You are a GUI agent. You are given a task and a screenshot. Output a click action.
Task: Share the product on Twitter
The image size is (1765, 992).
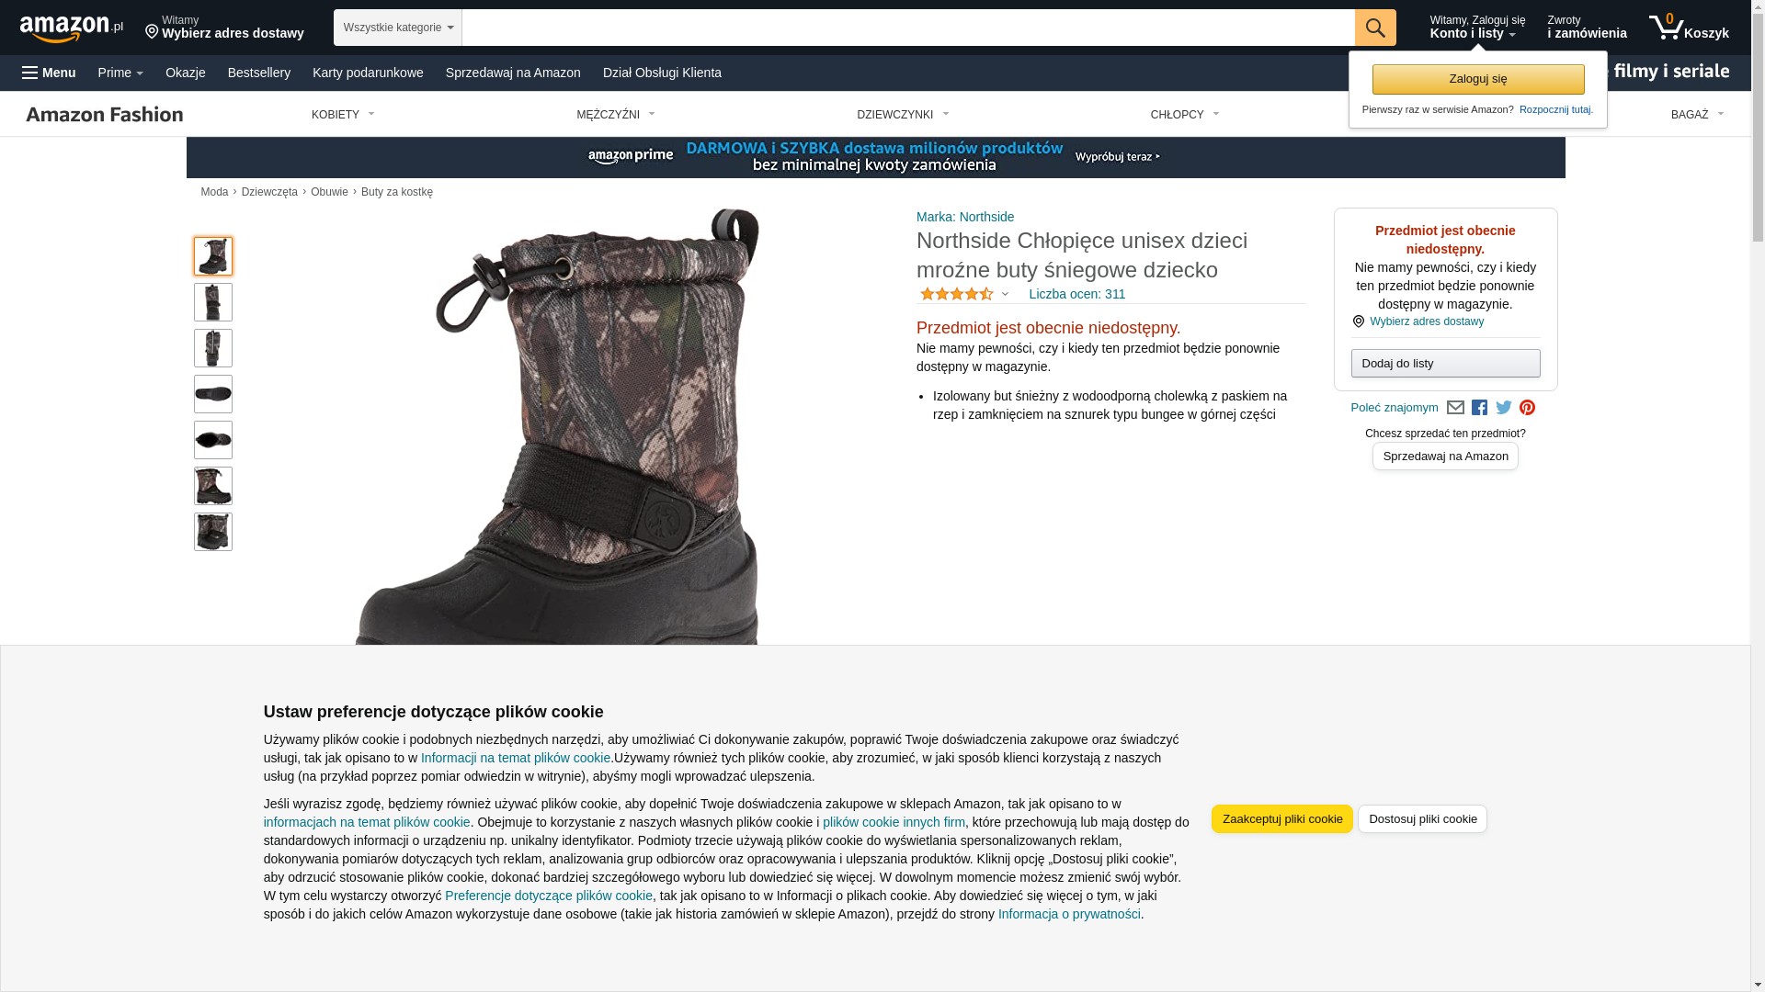[1504, 408]
